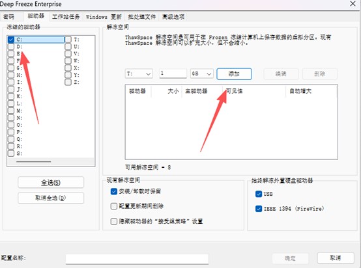Switch to the 工作站任务 tab
Screen dimensions: 361x268
tap(66, 17)
